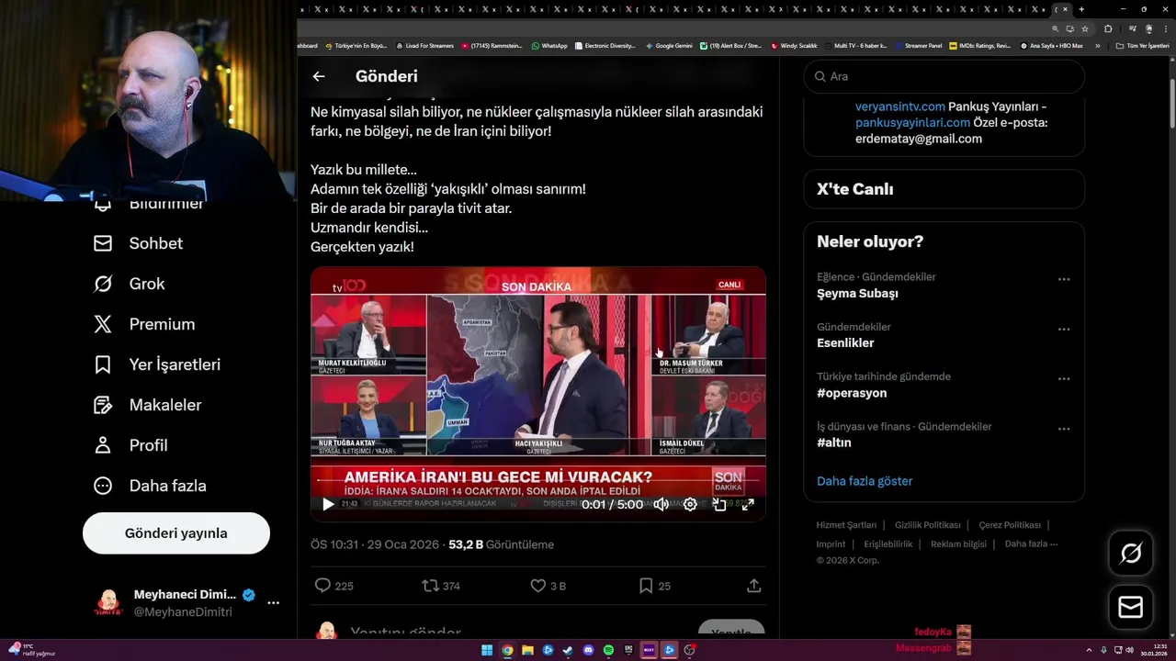
Task: Open Profil from the sidebar
Action: click(130, 445)
